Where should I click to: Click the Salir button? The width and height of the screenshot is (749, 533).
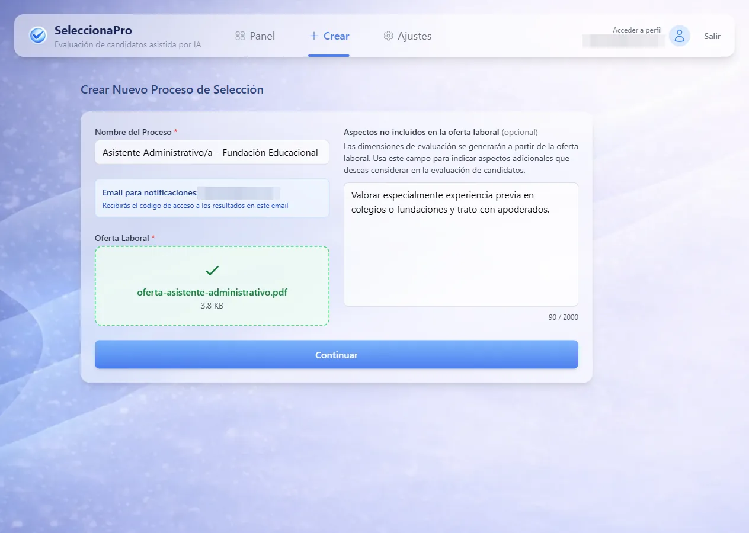712,36
